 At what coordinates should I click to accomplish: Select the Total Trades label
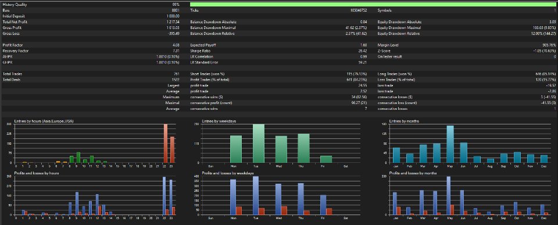point(12,74)
